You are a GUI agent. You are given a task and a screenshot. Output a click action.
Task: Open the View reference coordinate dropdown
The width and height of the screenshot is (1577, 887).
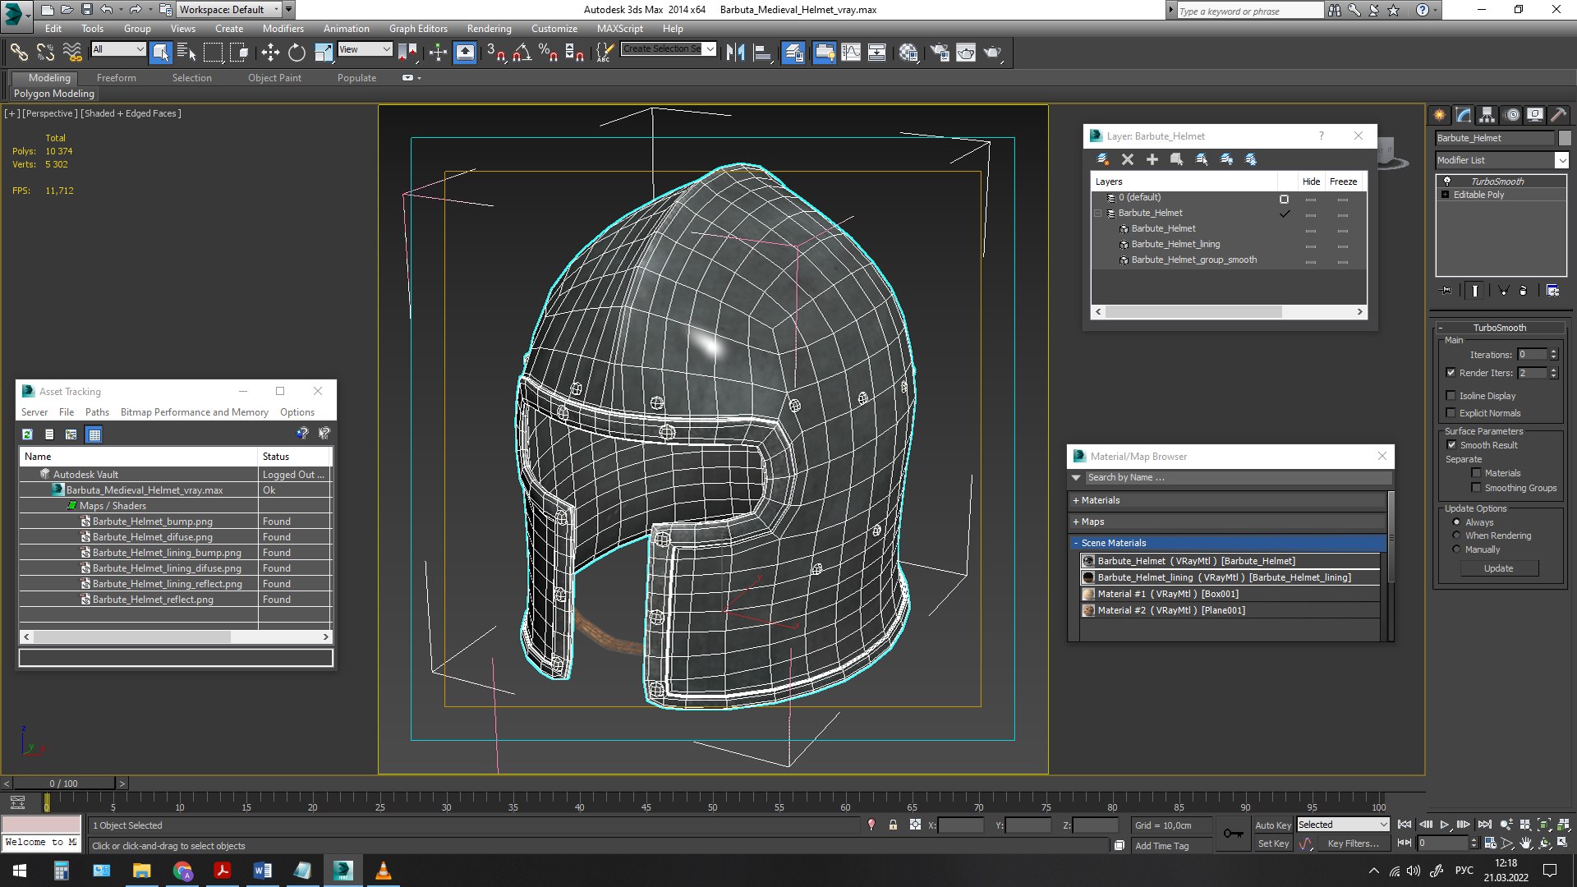click(365, 49)
